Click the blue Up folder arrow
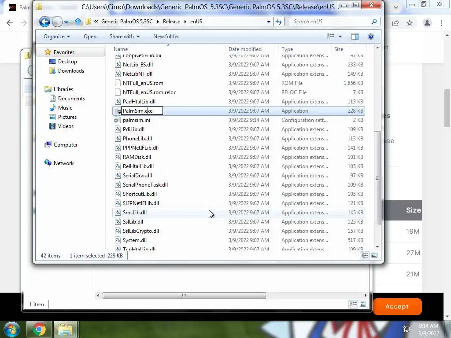451x338 pixels. [78, 22]
